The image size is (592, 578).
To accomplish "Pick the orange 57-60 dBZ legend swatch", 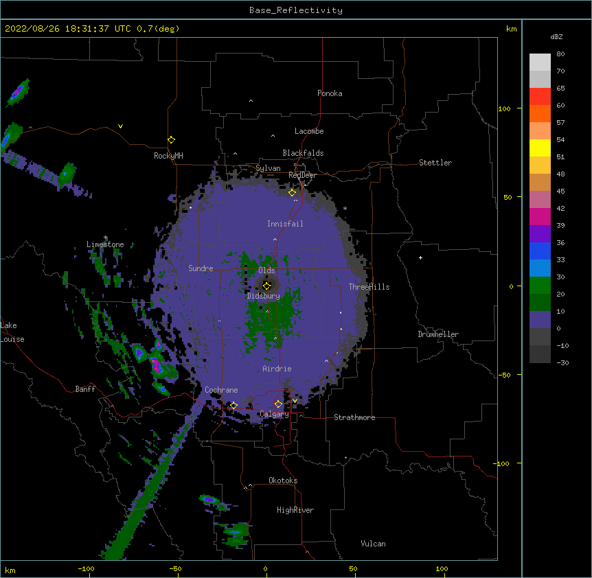I will click(x=540, y=113).
